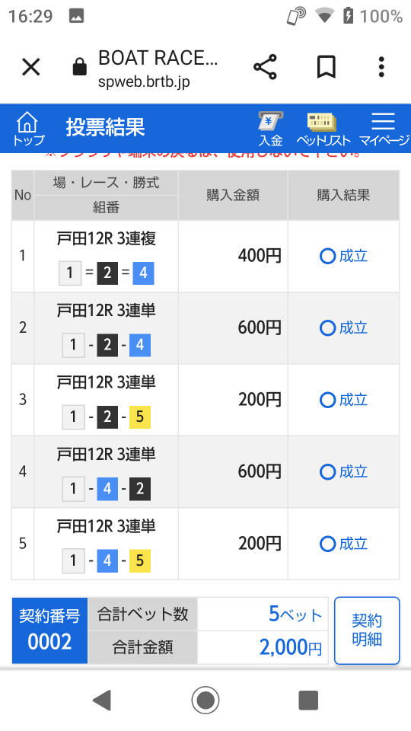Image resolution: width=411 pixels, height=731 pixels.
Task: Tap the トップ home icon
Action: pyautogui.click(x=27, y=129)
